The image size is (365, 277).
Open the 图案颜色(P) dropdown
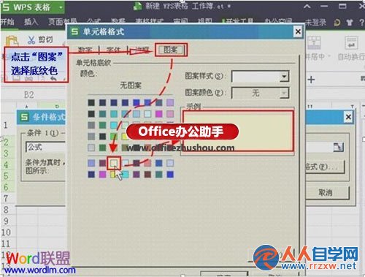point(284,93)
